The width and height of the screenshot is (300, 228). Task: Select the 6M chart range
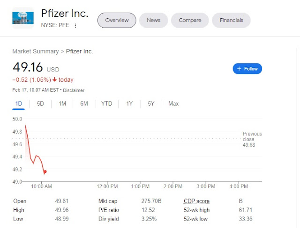(x=84, y=104)
